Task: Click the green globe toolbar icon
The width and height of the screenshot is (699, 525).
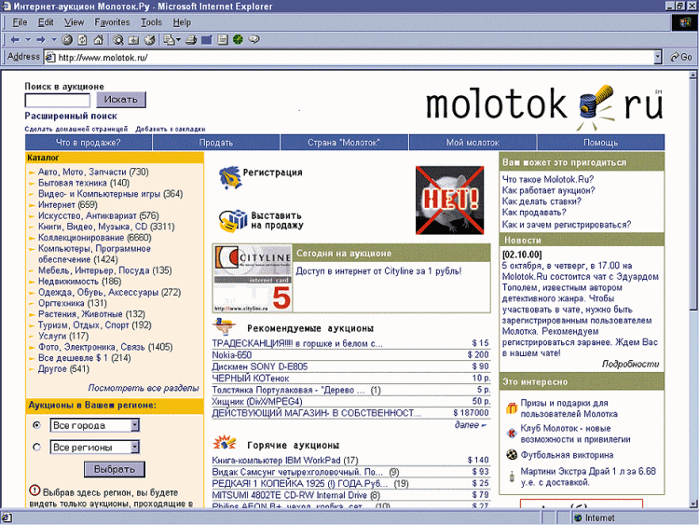Action: (x=238, y=40)
